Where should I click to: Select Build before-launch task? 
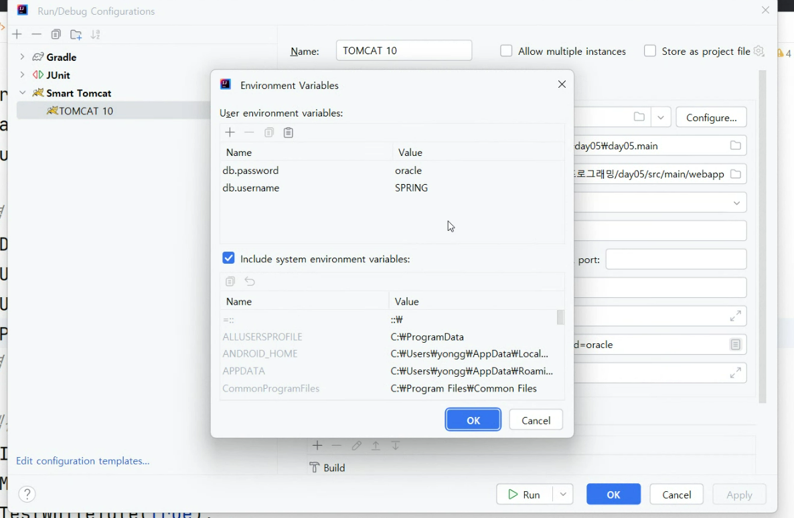[327, 468]
